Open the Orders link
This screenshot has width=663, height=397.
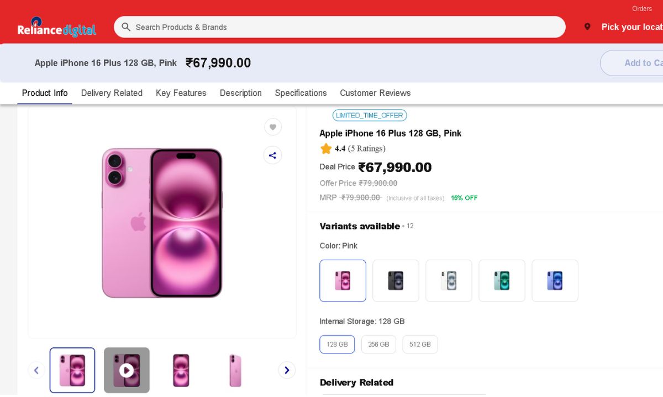coord(642,8)
